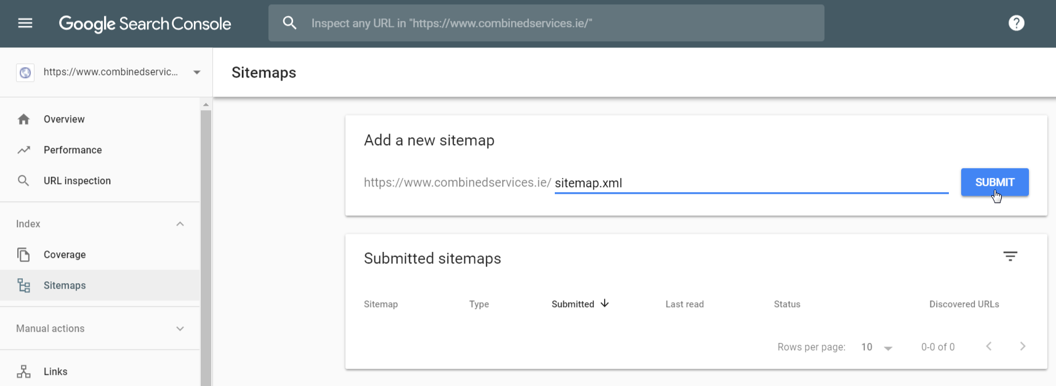Click the Submitted sitemaps heading

[432, 259]
